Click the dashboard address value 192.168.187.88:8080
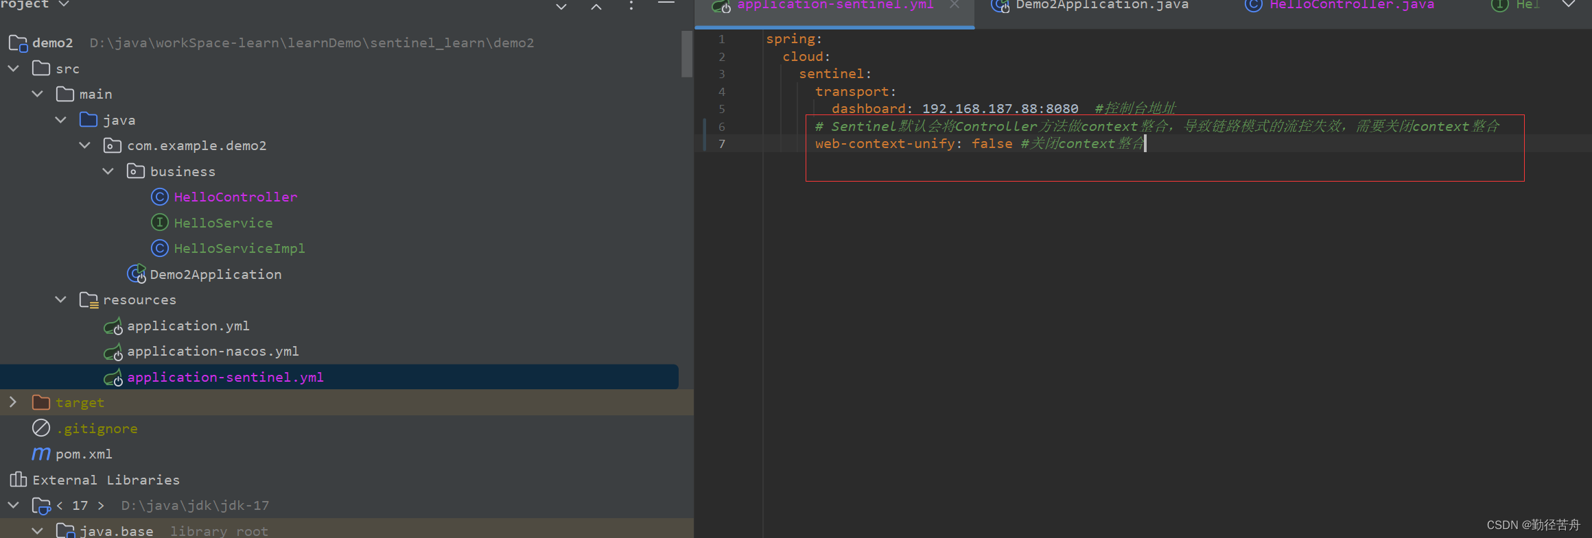 point(1000,109)
